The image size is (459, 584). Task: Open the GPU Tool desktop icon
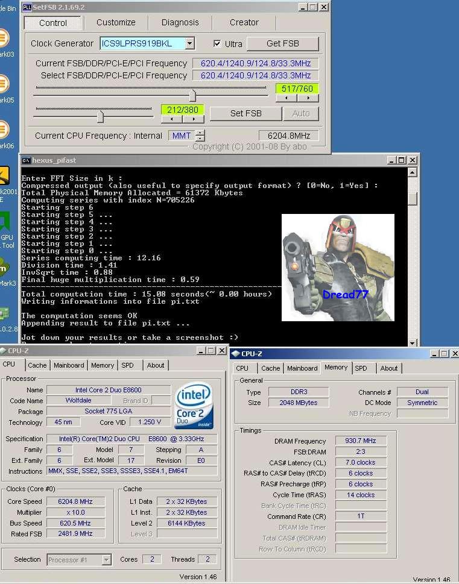[x=5, y=222]
